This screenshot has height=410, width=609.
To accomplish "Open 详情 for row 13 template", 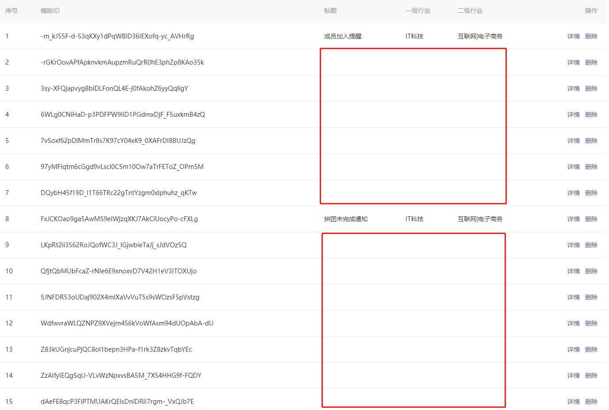I will tap(573, 349).
